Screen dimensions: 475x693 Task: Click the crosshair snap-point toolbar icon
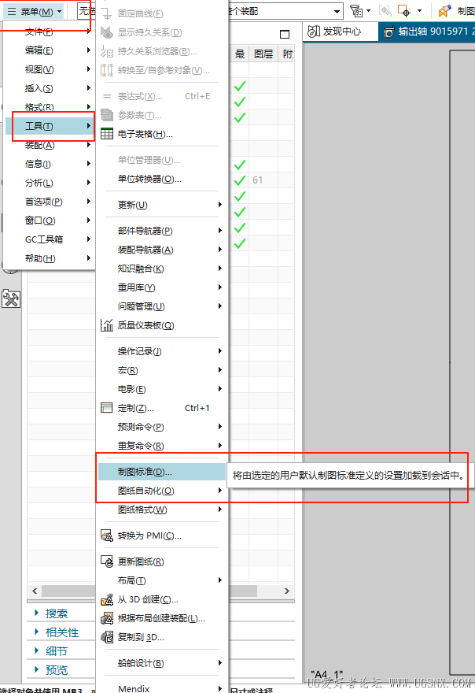point(404,10)
